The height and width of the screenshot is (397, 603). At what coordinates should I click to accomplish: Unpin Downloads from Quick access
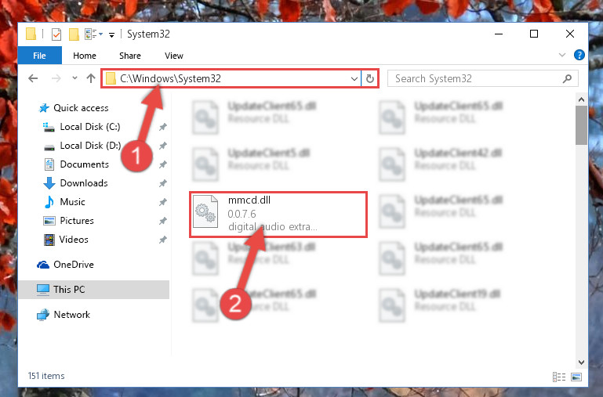point(162,183)
